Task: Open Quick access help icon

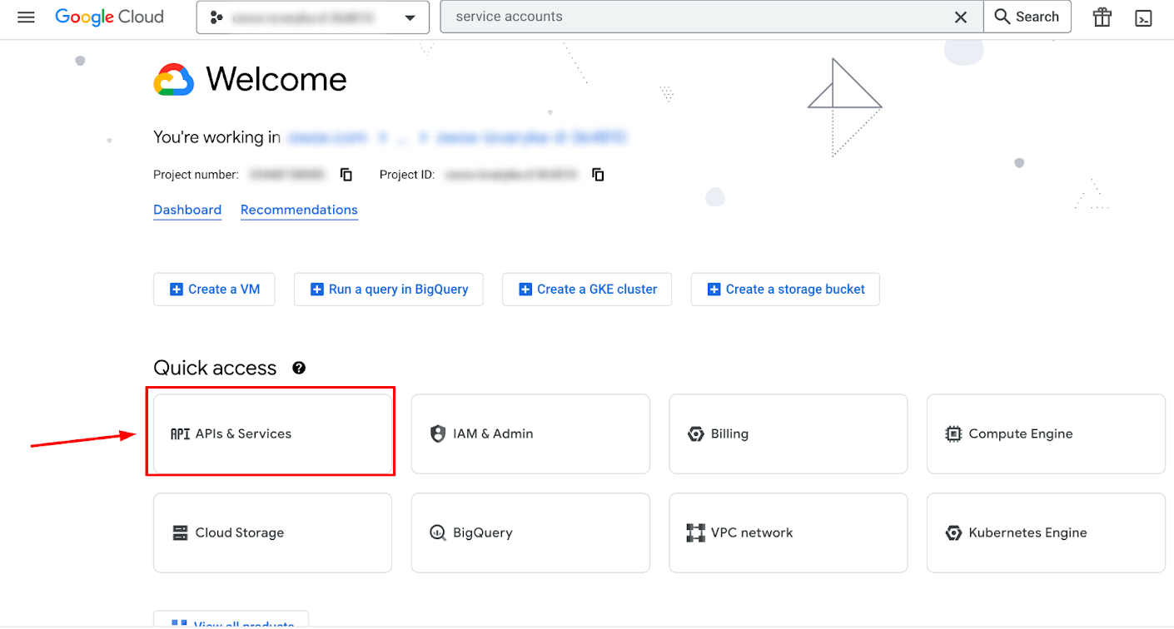Action: pyautogui.click(x=299, y=368)
